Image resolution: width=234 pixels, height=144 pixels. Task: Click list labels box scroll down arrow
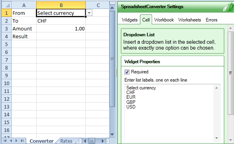click(x=217, y=138)
